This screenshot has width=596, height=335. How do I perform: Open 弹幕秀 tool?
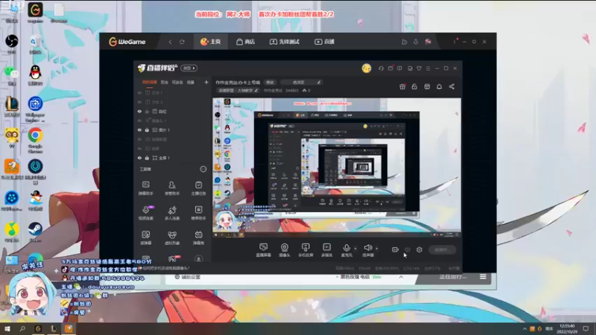pos(198,237)
